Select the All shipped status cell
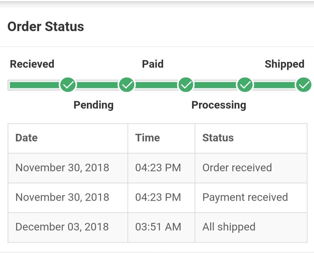 (229, 227)
